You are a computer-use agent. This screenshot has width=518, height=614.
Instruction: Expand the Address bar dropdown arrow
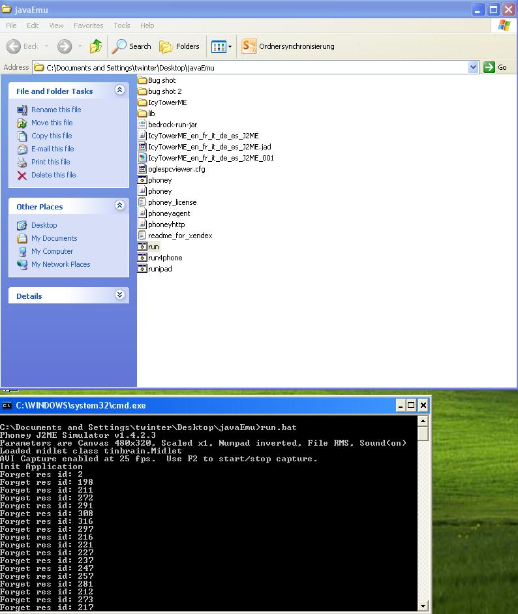coord(474,67)
